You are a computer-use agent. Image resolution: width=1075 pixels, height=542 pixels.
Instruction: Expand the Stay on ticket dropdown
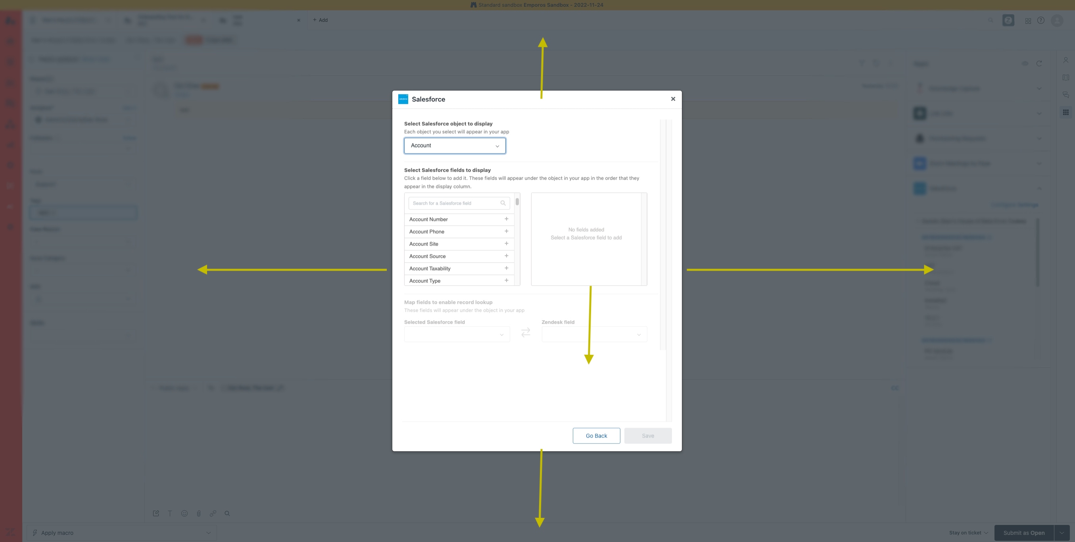click(968, 533)
